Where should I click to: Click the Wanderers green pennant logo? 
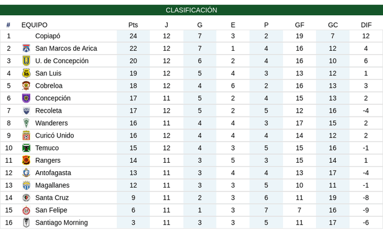pos(26,123)
